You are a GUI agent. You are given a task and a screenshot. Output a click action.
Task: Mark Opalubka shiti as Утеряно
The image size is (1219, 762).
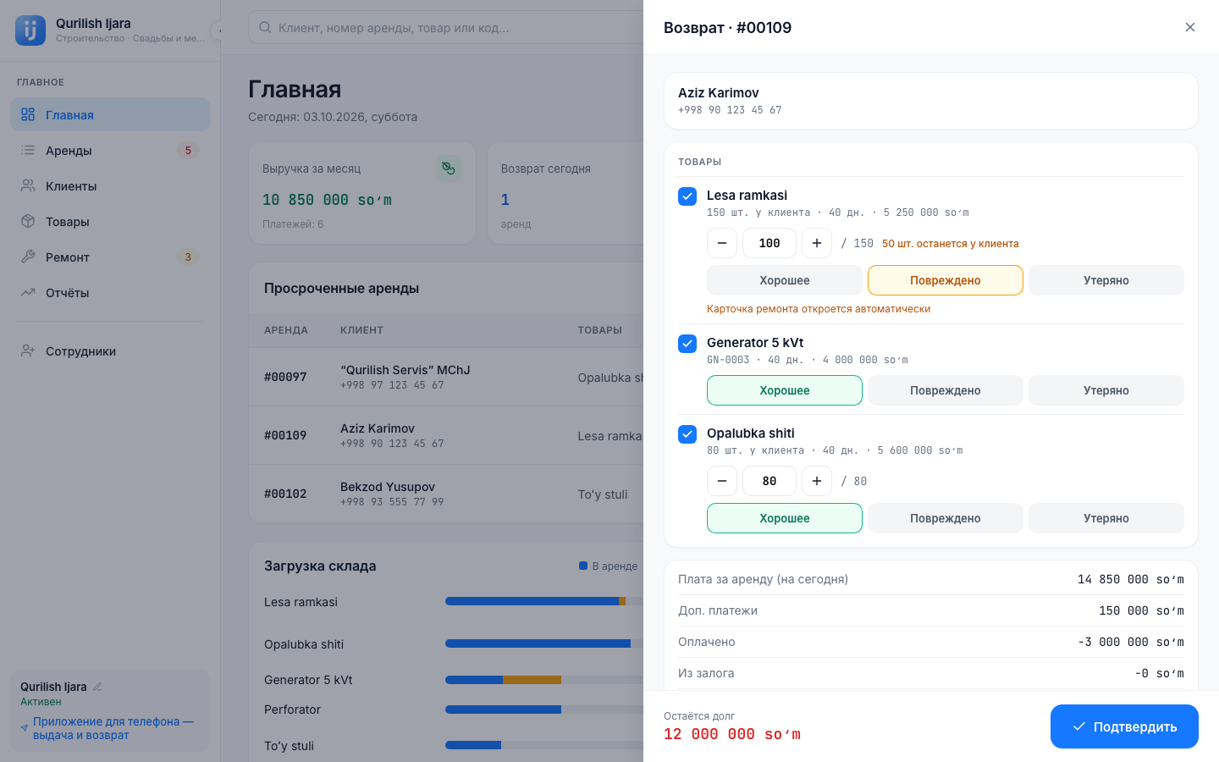tap(1106, 518)
